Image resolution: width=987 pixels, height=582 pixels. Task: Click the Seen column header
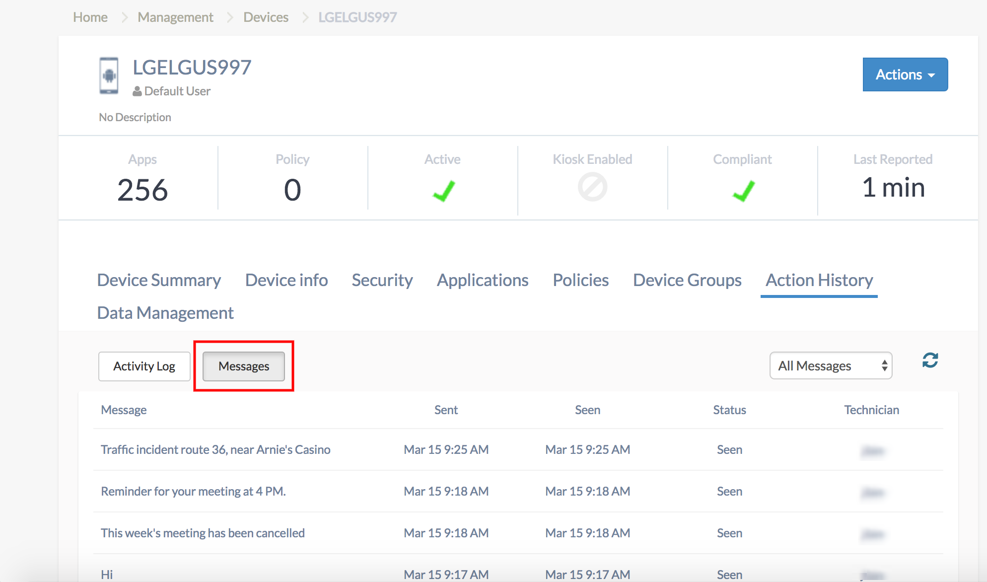point(587,410)
